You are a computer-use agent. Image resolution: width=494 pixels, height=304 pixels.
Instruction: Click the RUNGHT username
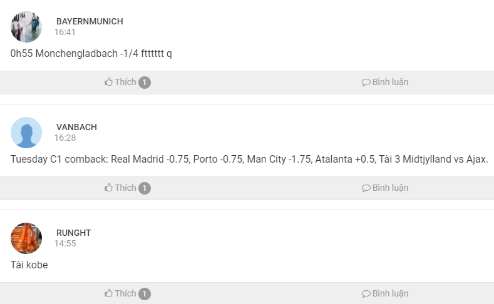tap(73, 233)
